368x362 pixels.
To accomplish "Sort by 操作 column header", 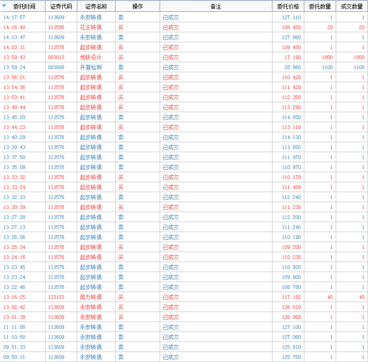I will [137, 6].
